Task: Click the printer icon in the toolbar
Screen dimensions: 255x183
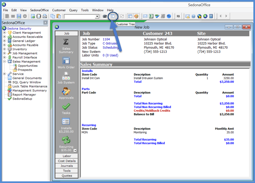Action: [x=45, y=16]
